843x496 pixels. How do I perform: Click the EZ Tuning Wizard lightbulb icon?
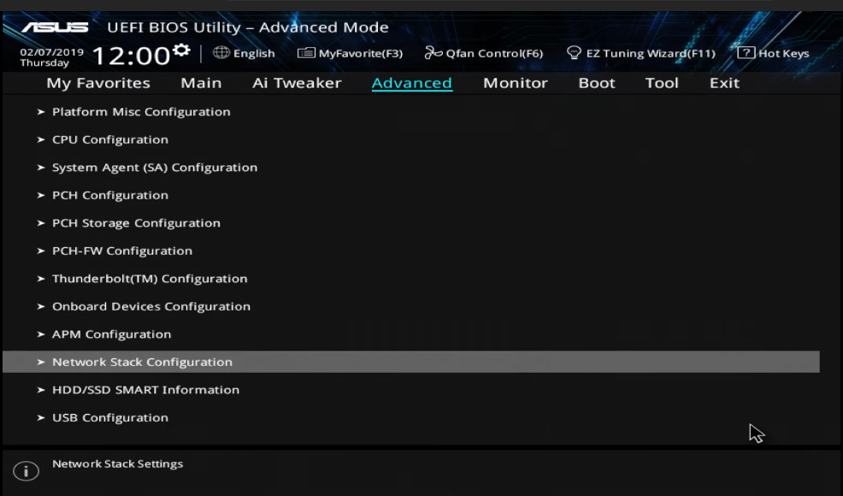[575, 53]
